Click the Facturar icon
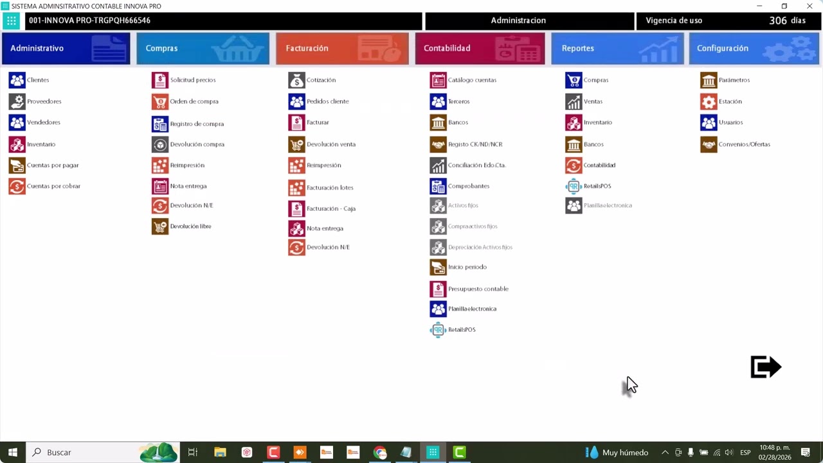 296,122
